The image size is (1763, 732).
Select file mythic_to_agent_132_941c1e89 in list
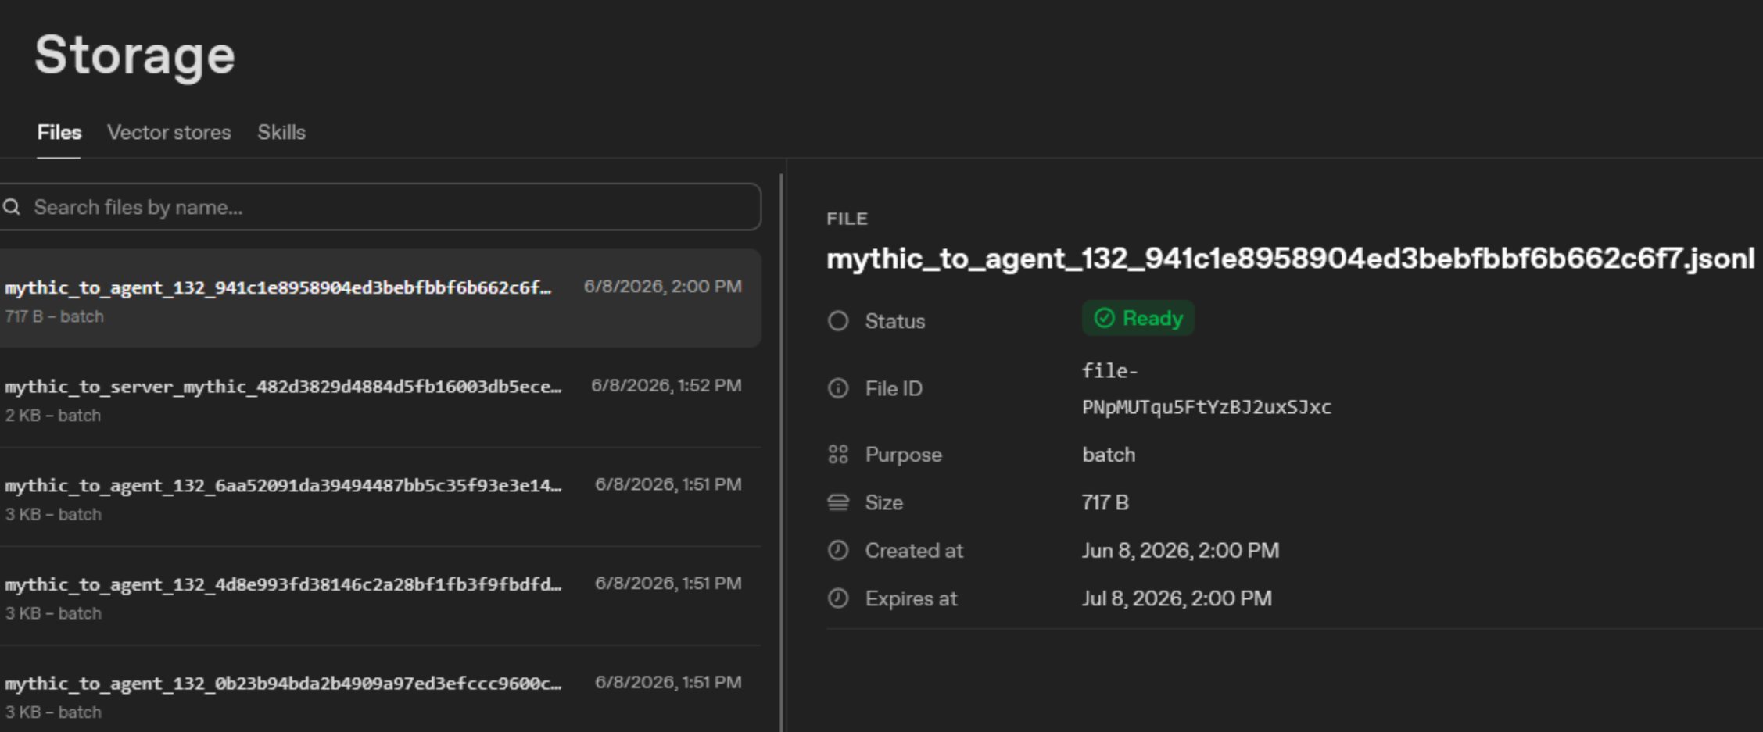[x=380, y=298]
